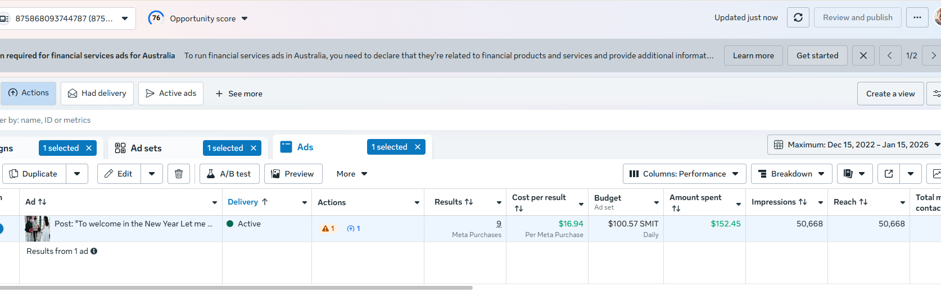The image size is (941, 292).
Task: Open the reports icon dropdown
Action: pyautogui.click(x=854, y=174)
